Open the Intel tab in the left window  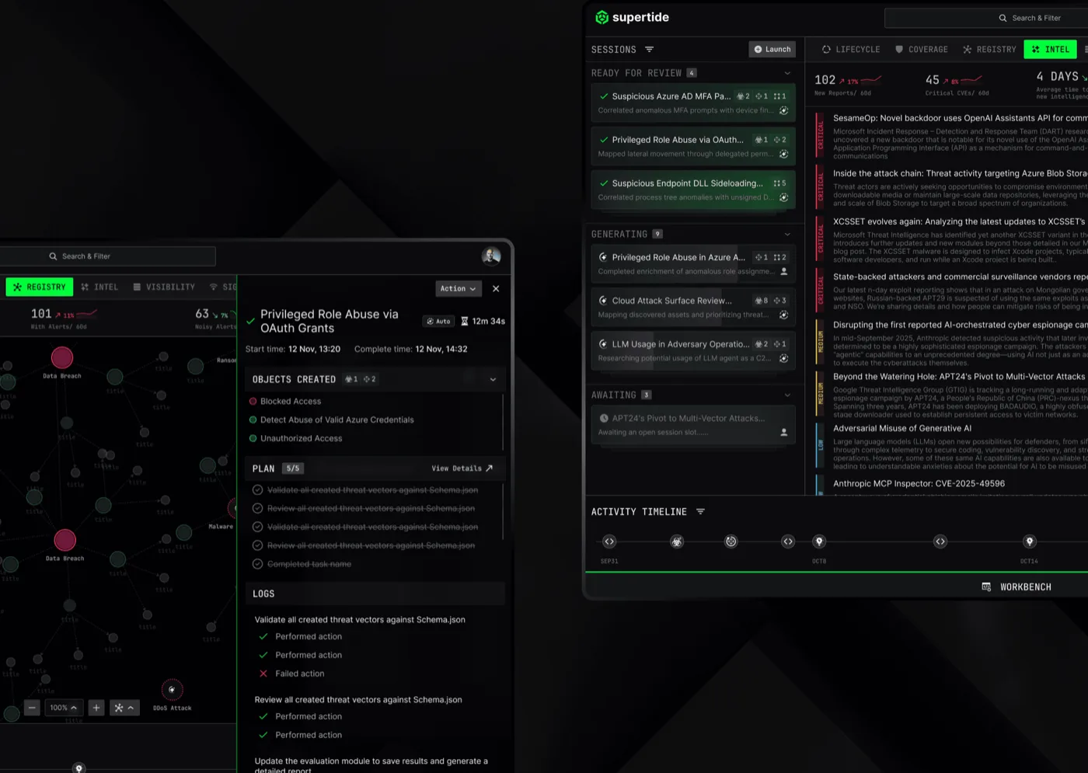[x=99, y=287]
